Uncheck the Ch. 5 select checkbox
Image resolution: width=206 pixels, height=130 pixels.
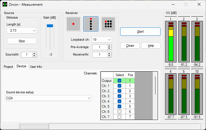[x=119, y=106]
